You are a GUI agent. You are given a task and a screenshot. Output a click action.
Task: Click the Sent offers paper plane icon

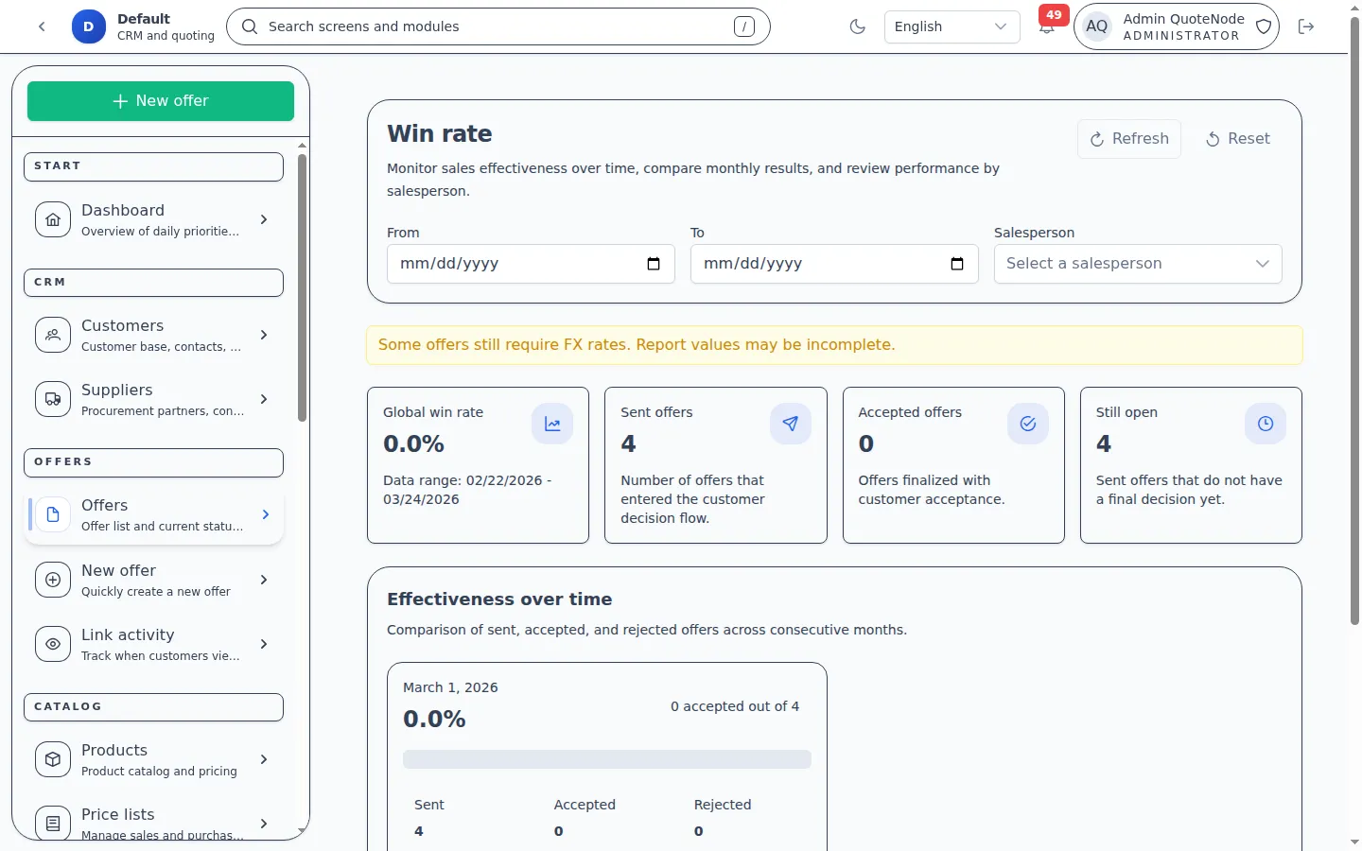(x=790, y=425)
